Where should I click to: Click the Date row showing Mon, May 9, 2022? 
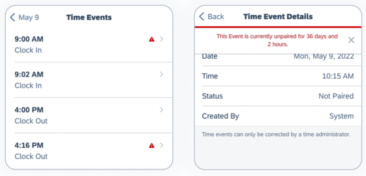click(277, 57)
